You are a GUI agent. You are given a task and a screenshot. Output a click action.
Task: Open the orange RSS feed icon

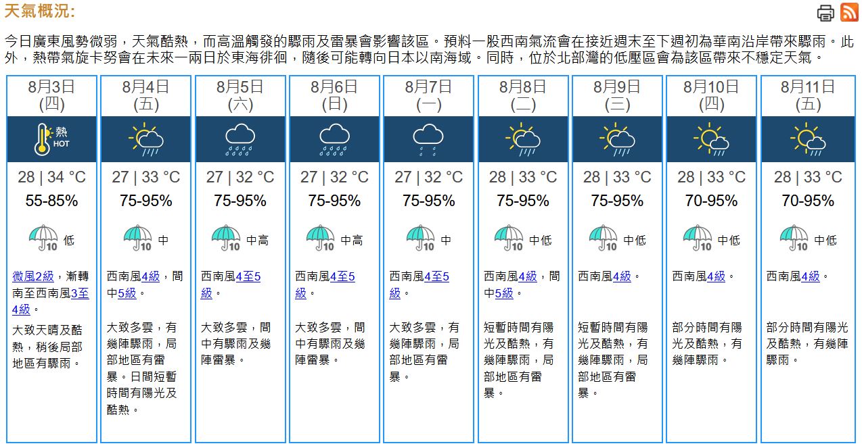[x=849, y=12]
